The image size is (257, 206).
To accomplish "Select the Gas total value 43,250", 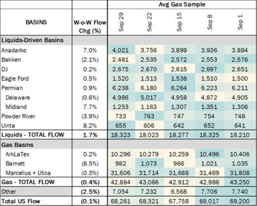I will (x=240, y=182).
